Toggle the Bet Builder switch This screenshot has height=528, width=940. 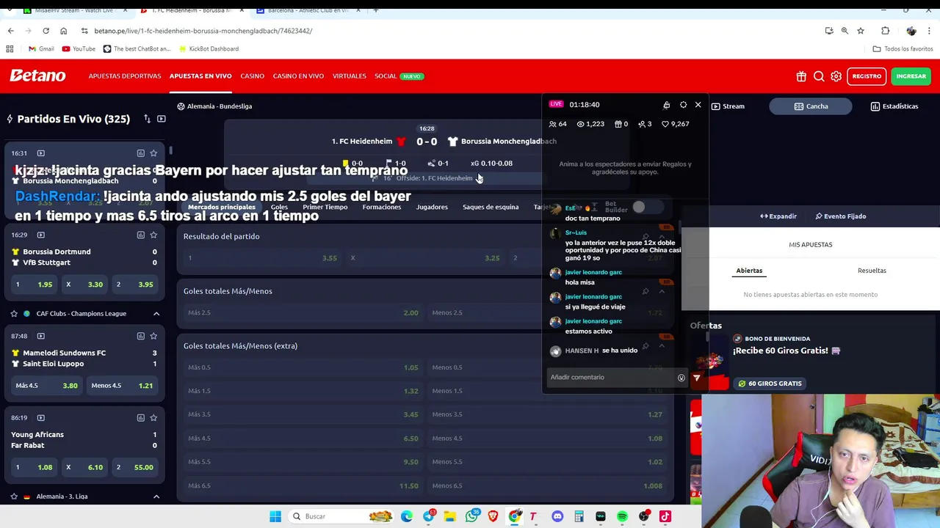pos(647,208)
